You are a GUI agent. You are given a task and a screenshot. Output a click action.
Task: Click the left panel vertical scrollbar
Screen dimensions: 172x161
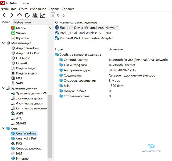tap(49, 121)
